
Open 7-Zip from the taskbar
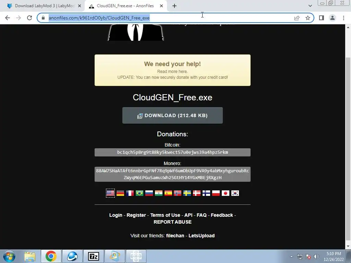pyautogui.click(x=94, y=256)
